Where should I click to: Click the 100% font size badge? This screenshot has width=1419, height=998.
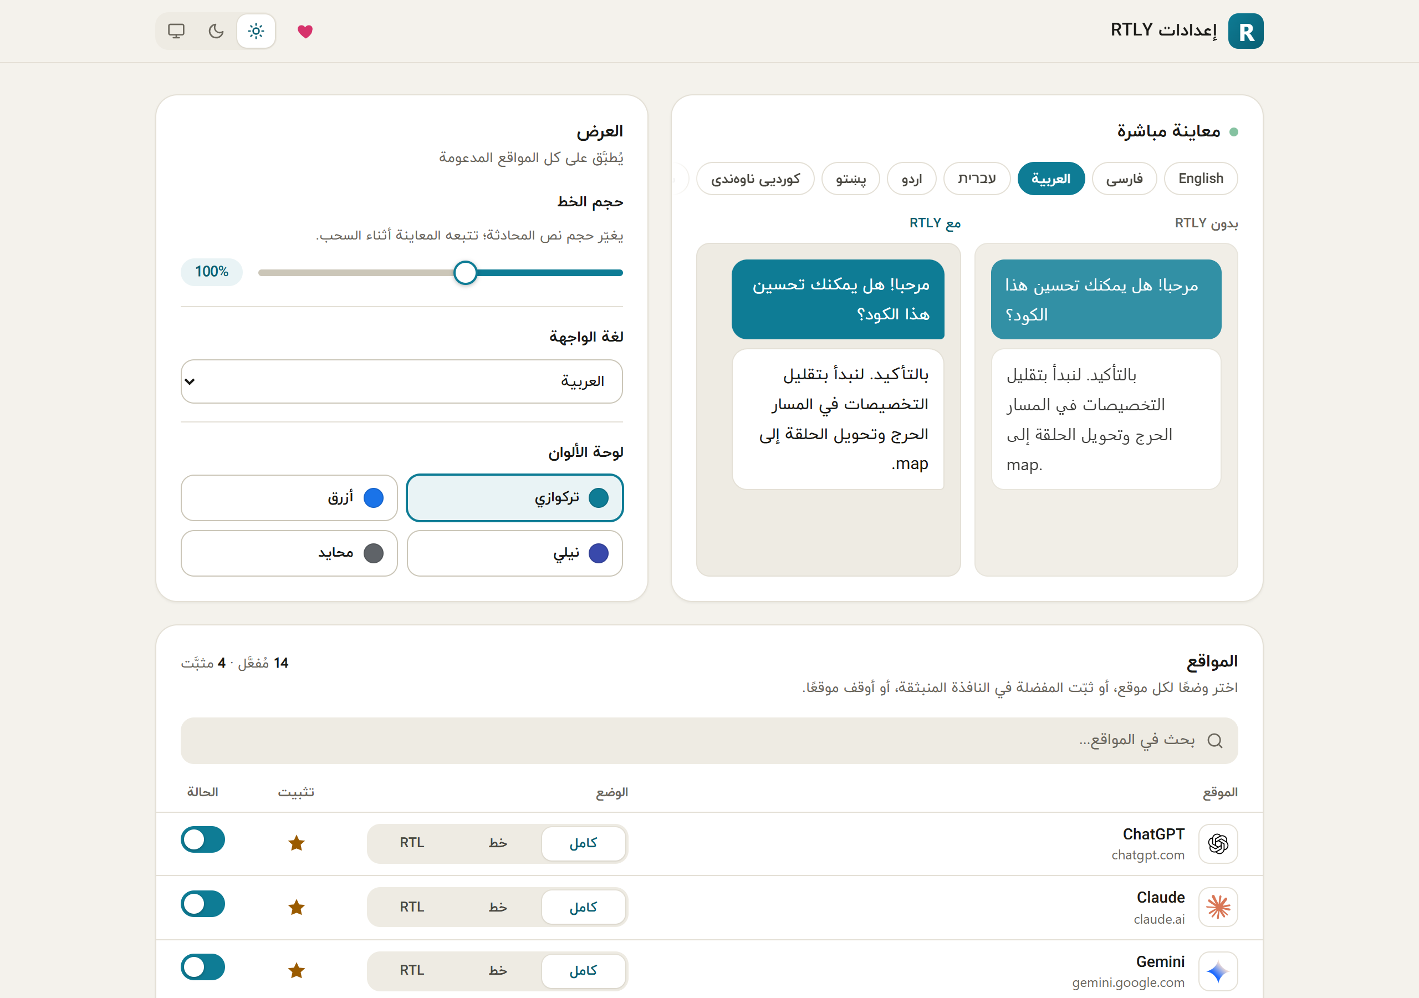tap(211, 272)
